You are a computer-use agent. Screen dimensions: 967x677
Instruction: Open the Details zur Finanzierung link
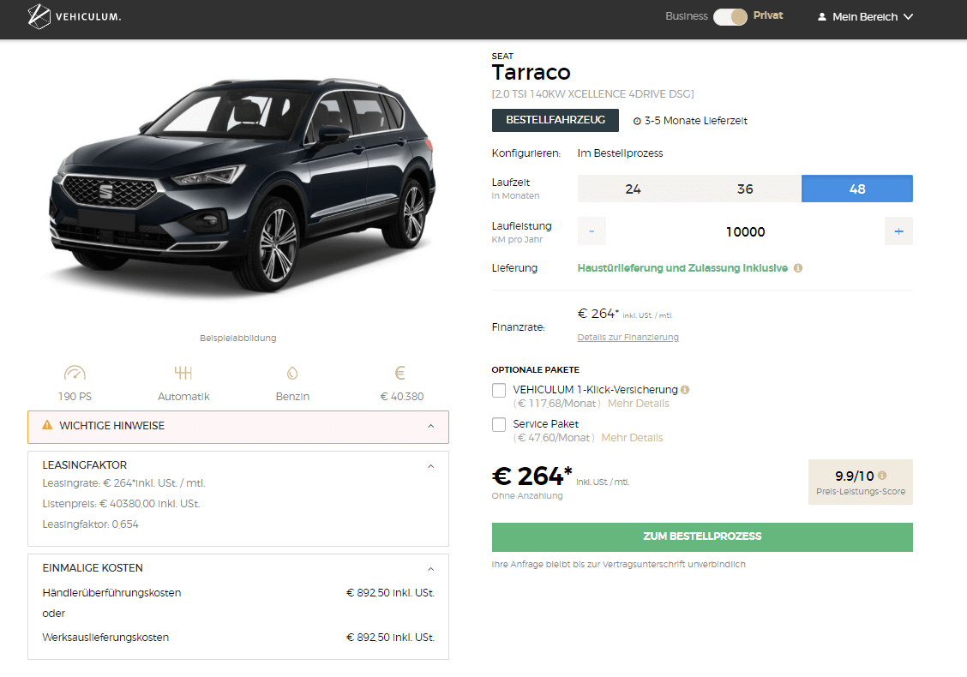click(x=628, y=338)
